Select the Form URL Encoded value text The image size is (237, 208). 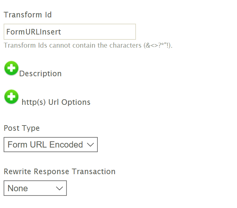pos(45,145)
